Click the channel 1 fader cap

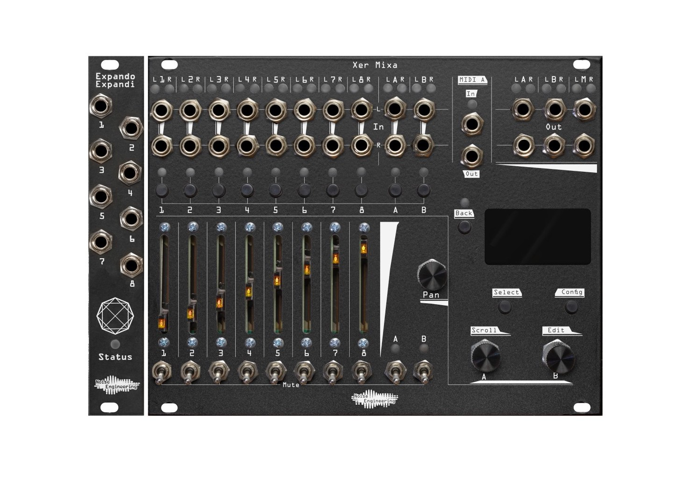[x=162, y=323]
